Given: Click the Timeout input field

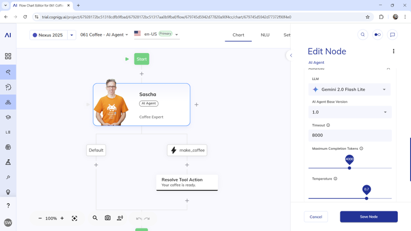Looking at the screenshot, I should pos(350,135).
